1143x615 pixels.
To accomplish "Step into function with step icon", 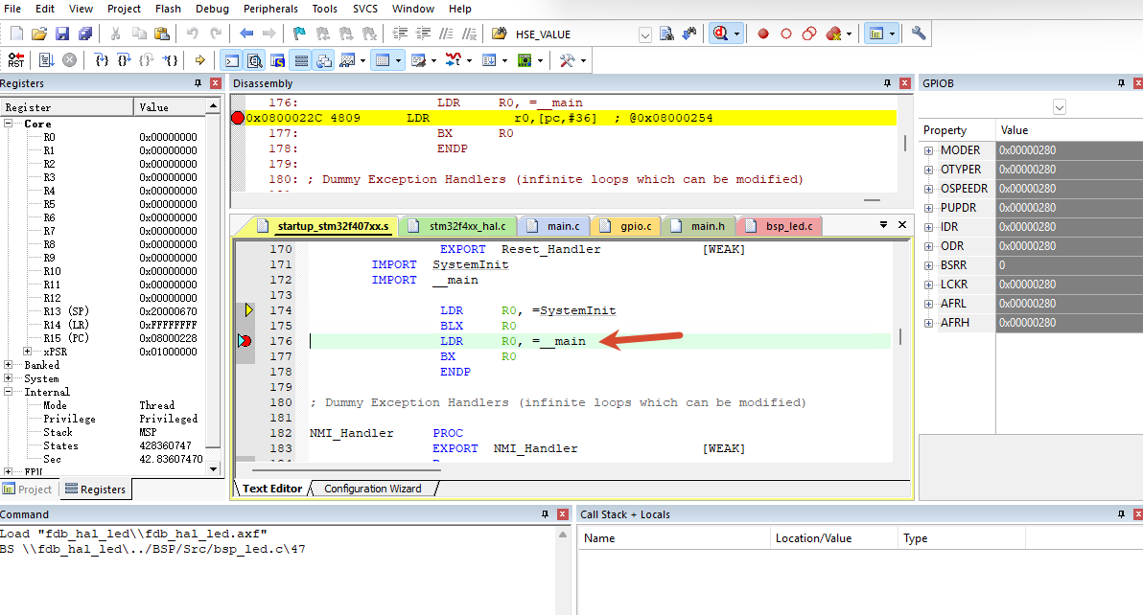I will pos(102,60).
